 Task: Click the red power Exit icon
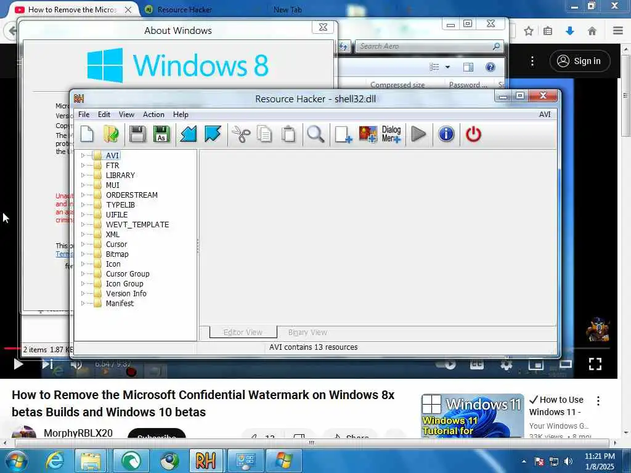(x=473, y=134)
